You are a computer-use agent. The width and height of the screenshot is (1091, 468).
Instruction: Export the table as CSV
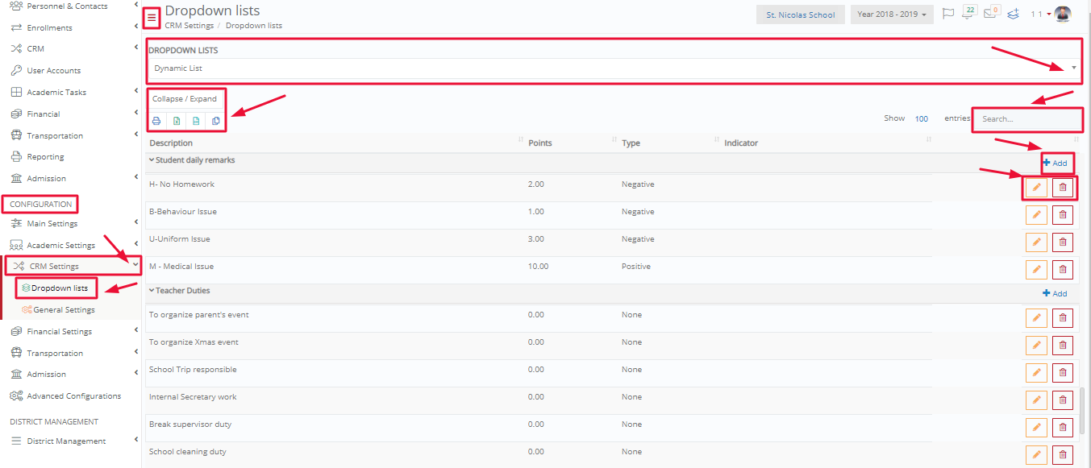(x=196, y=121)
